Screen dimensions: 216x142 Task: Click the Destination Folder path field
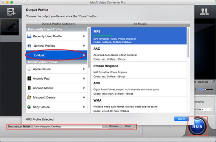[x=67, y=127]
